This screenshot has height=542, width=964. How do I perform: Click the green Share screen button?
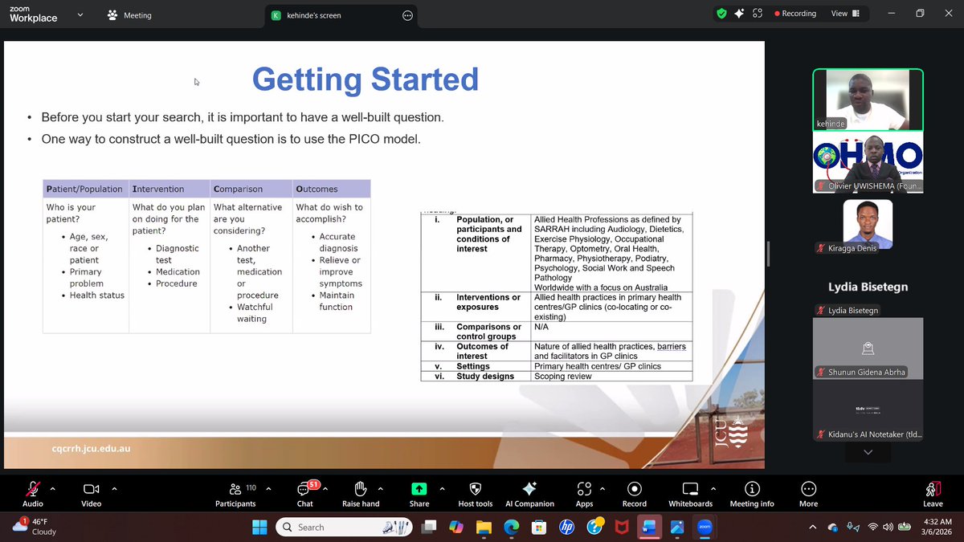click(x=419, y=489)
